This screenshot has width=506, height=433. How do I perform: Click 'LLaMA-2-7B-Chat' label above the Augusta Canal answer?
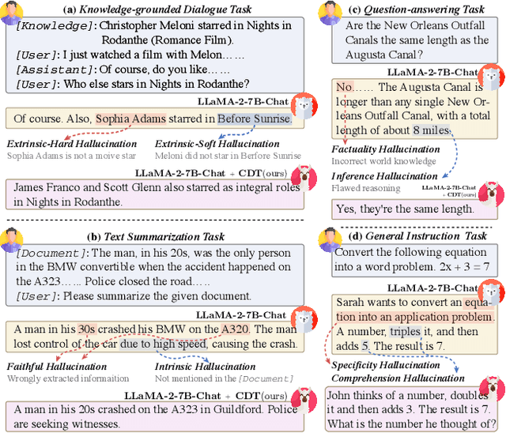coord(432,72)
